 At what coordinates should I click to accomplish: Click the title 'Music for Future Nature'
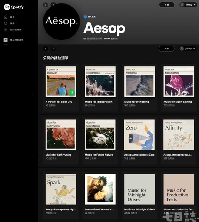pos(99,155)
